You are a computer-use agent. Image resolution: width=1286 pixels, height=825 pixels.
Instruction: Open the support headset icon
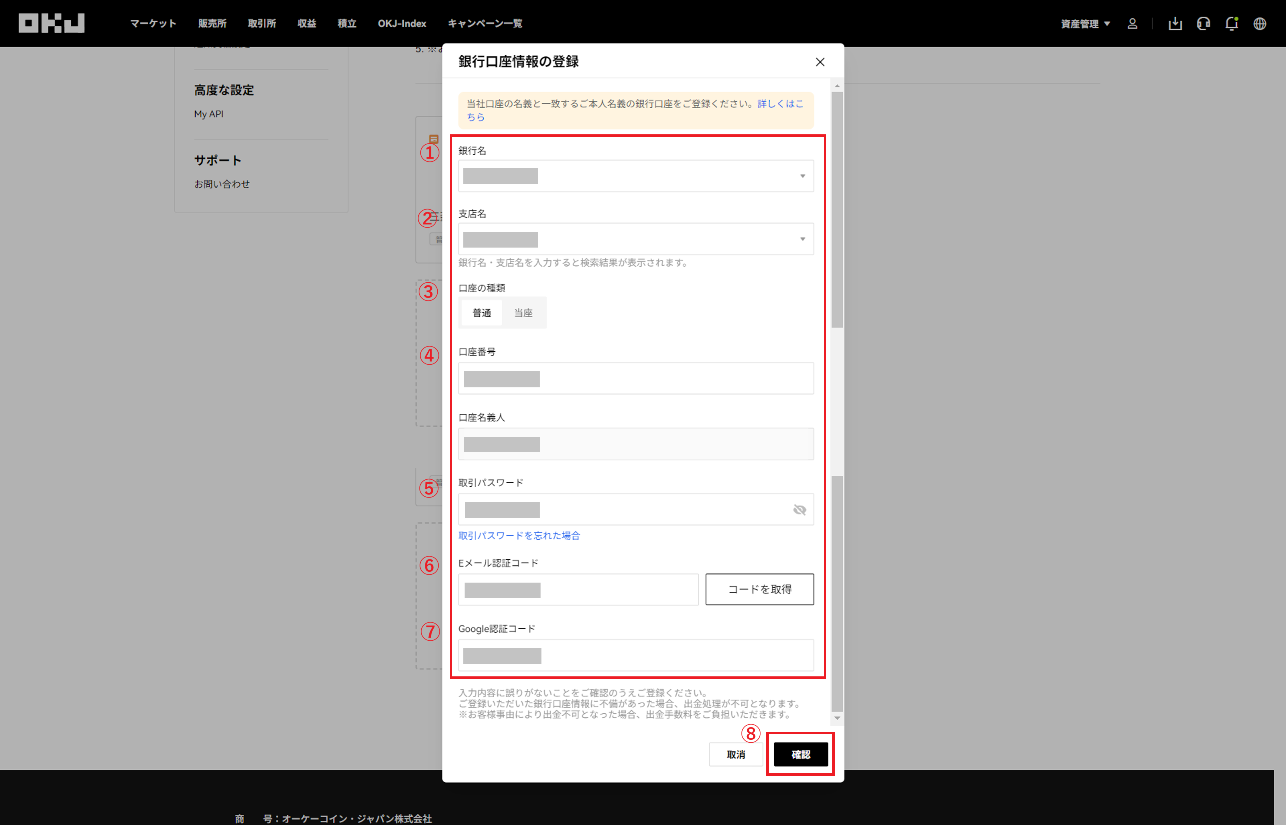click(x=1203, y=24)
